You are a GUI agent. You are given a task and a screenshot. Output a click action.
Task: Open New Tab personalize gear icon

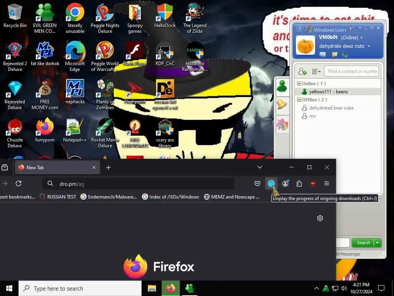tap(320, 218)
